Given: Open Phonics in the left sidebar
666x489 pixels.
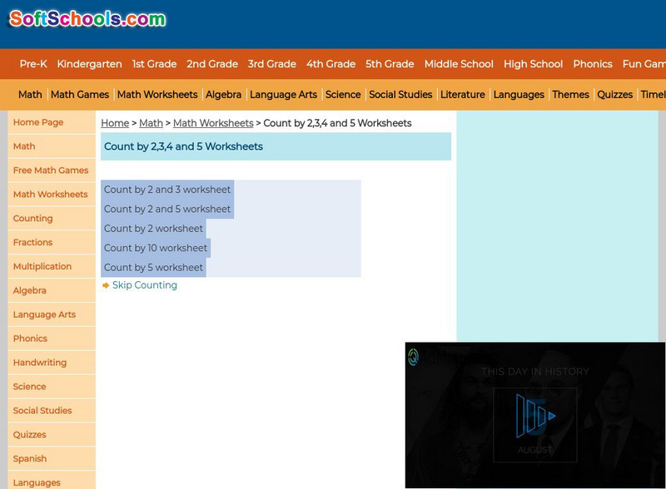Looking at the screenshot, I should (52, 338).
